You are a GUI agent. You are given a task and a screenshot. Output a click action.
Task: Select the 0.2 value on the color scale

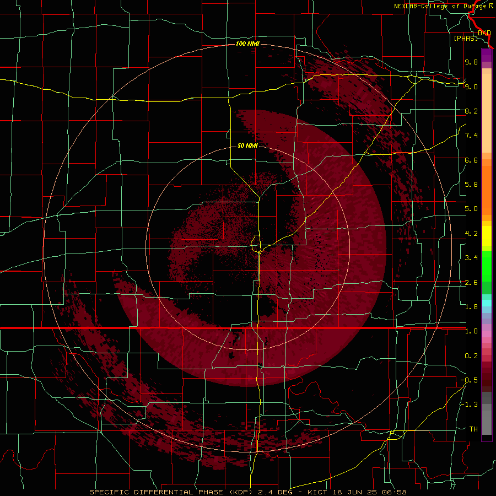point(471,356)
